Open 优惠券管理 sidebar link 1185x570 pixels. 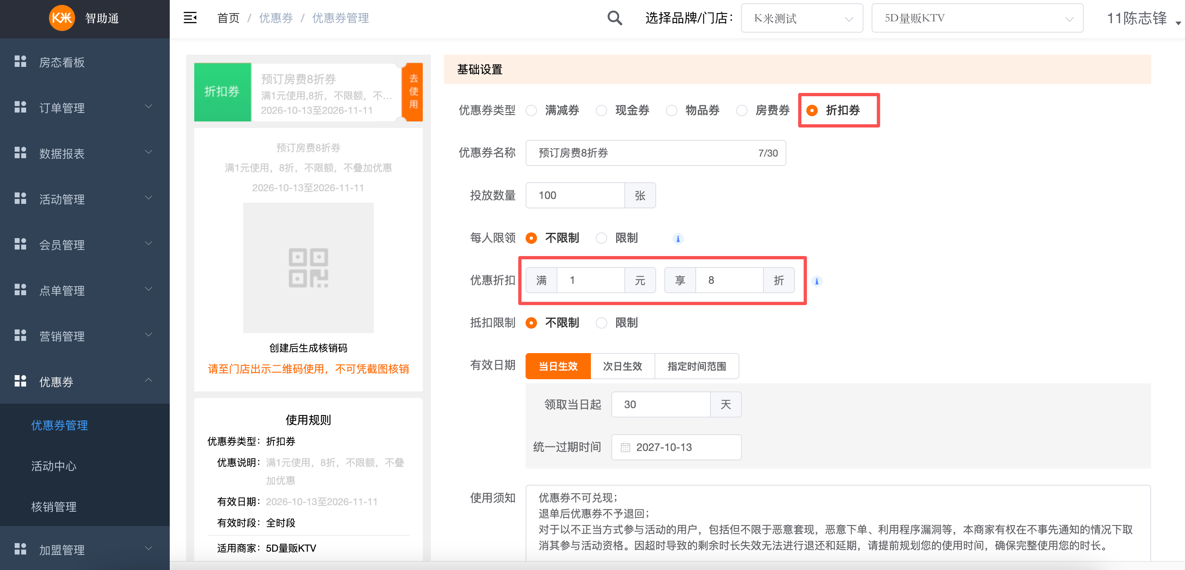click(59, 425)
